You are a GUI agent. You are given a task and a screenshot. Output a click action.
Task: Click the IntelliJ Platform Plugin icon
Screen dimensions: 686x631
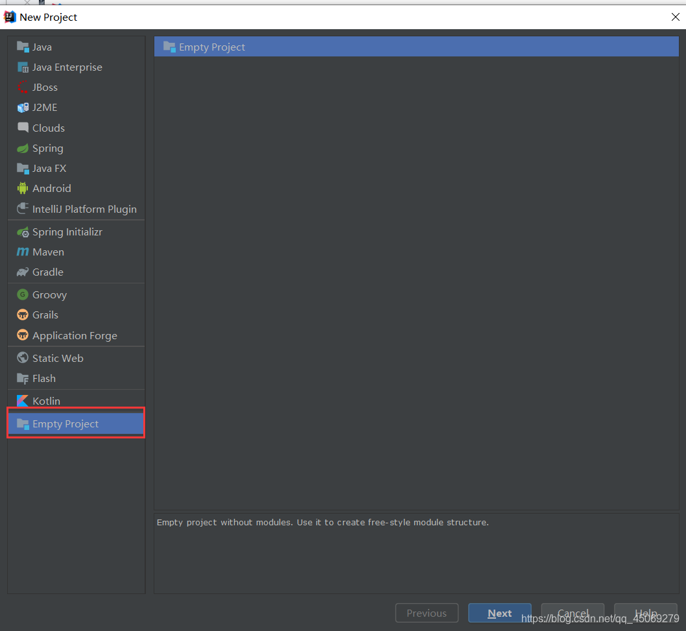coord(23,208)
